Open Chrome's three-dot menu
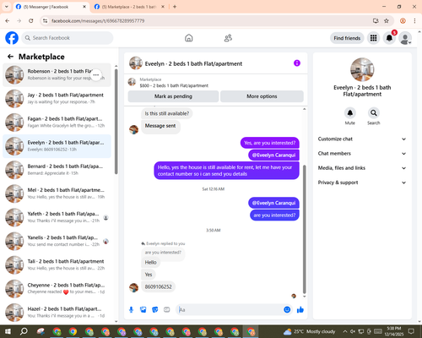The height and width of the screenshot is (338, 422). [414, 21]
